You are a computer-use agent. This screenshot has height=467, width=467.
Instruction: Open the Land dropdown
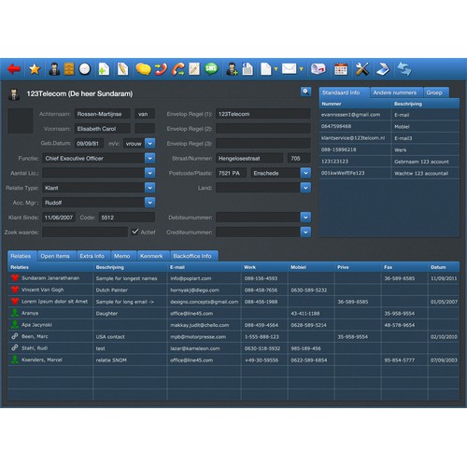pos(305,188)
